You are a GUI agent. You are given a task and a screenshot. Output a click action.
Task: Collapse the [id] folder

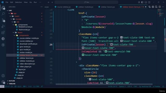(x=12, y=22)
